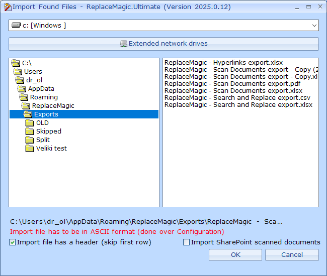
Task: Open the drive selection dropdown
Action: [314, 26]
